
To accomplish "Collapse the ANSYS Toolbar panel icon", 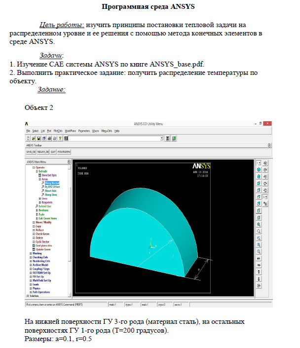I will [269, 145].
